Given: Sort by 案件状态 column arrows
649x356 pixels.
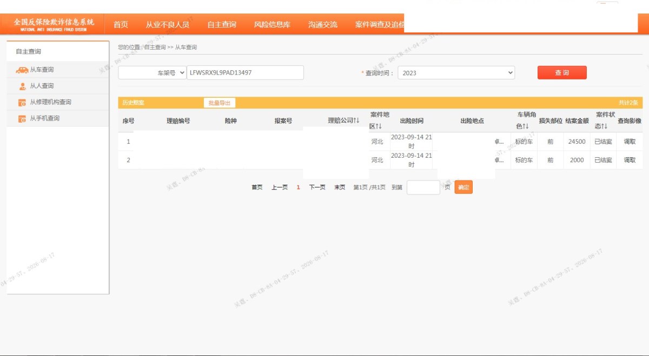Looking at the screenshot, I should 605,126.
